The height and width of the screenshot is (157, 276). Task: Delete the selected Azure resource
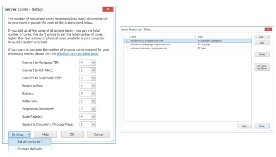(x=262, y=55)
